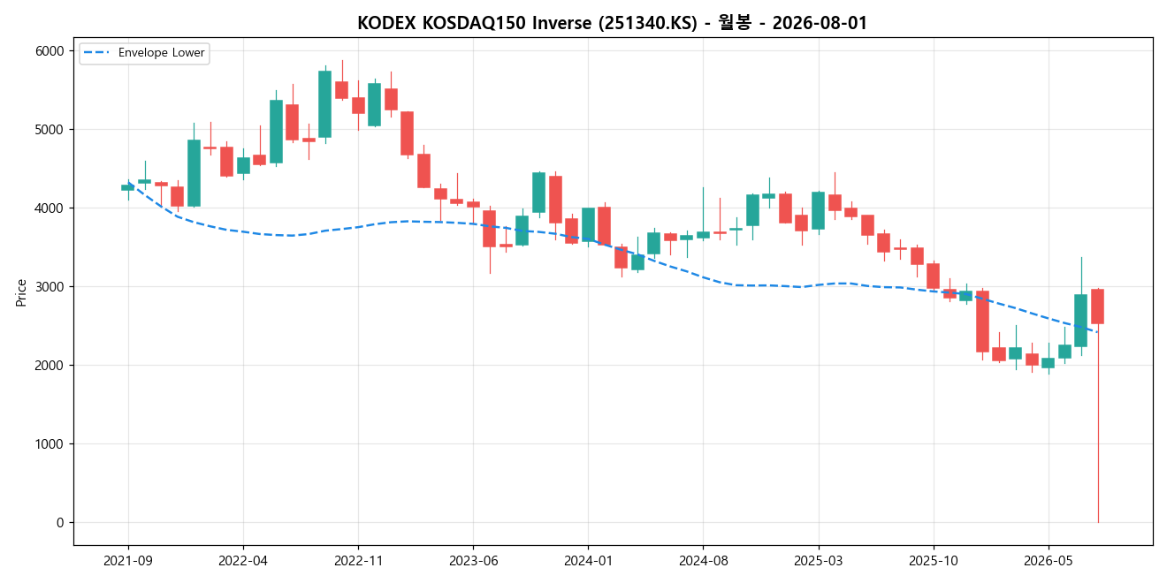Click the 1000 y-axis tick label
The width and height of the screenshot is (1167, 583).
coord(50,444)
